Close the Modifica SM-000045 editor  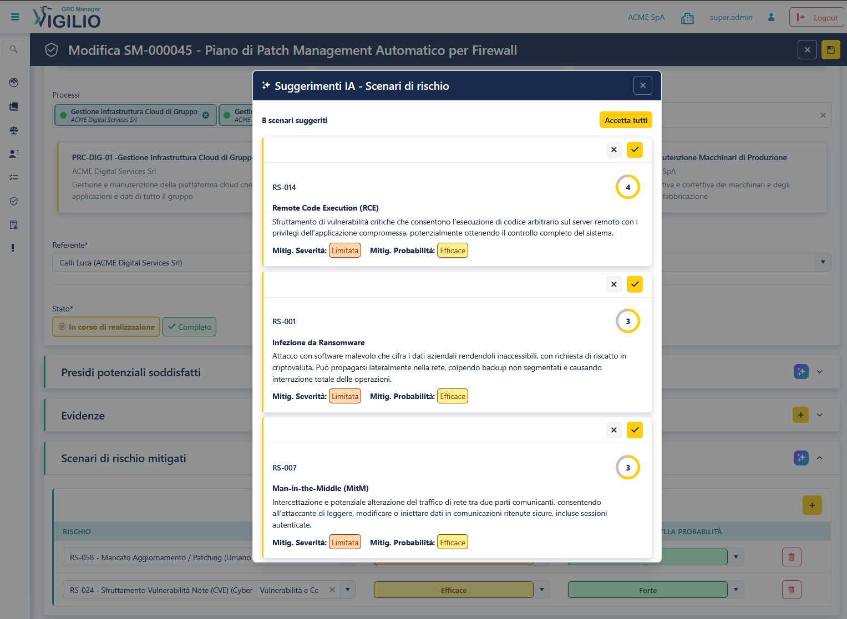point(807,50)
